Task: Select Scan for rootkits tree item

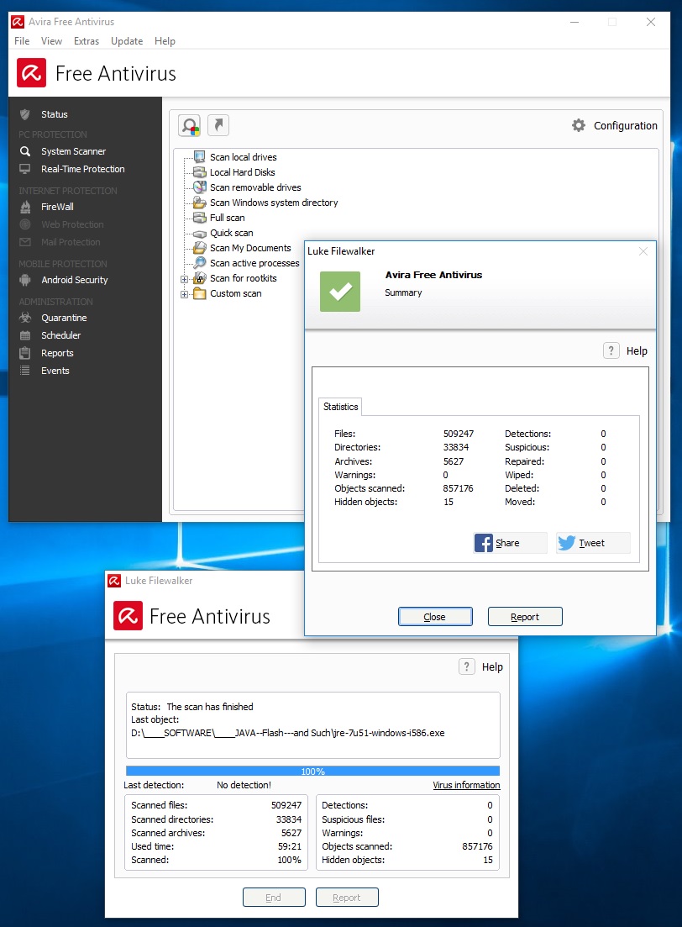Action: coord(243,278)
